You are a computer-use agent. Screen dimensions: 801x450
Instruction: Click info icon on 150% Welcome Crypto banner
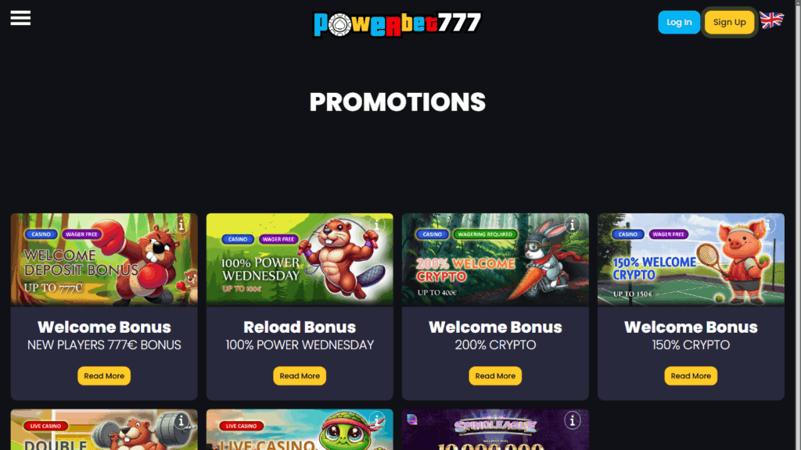coord(768,224)
